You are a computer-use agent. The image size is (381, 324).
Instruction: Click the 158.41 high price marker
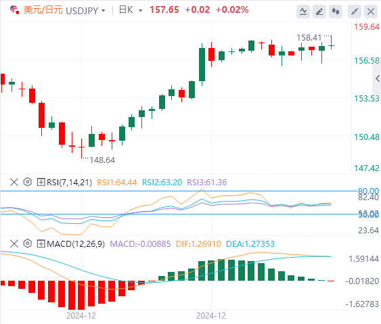(x=309, y=38)
